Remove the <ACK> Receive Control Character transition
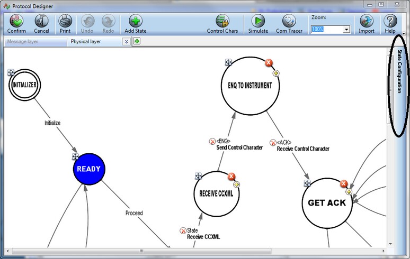Image resolution: width=410 pixels, height=259 pixels. (x=273, y=143)
